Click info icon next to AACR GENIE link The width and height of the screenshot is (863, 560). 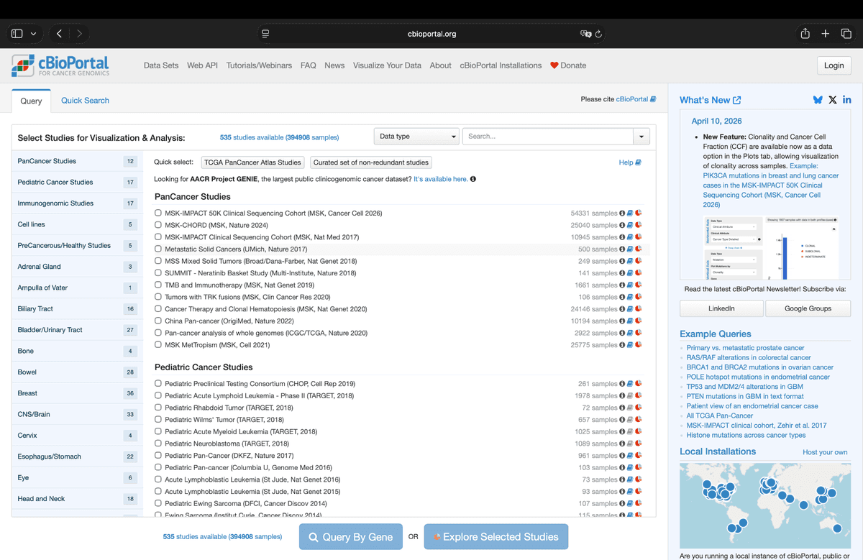[473, 179]
